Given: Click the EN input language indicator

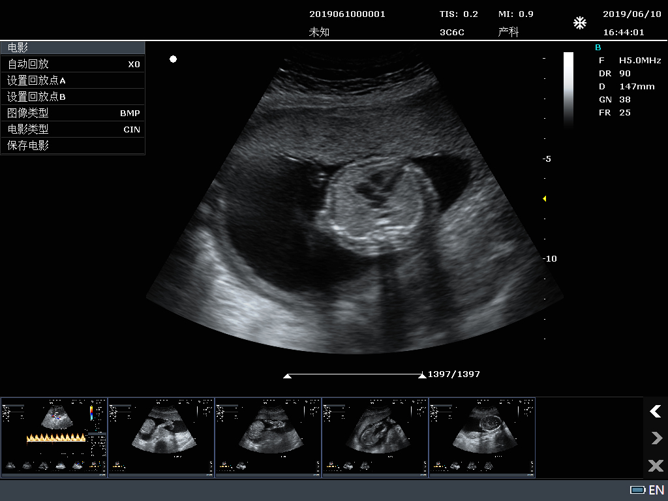Looking at the screenshot, I should tap(656, 490).
